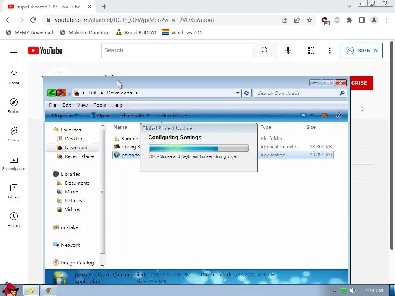Open Explorer recent locations dropdown arrow
The width and height of the screenshot is (395, 296).
(x=69, y=94)
